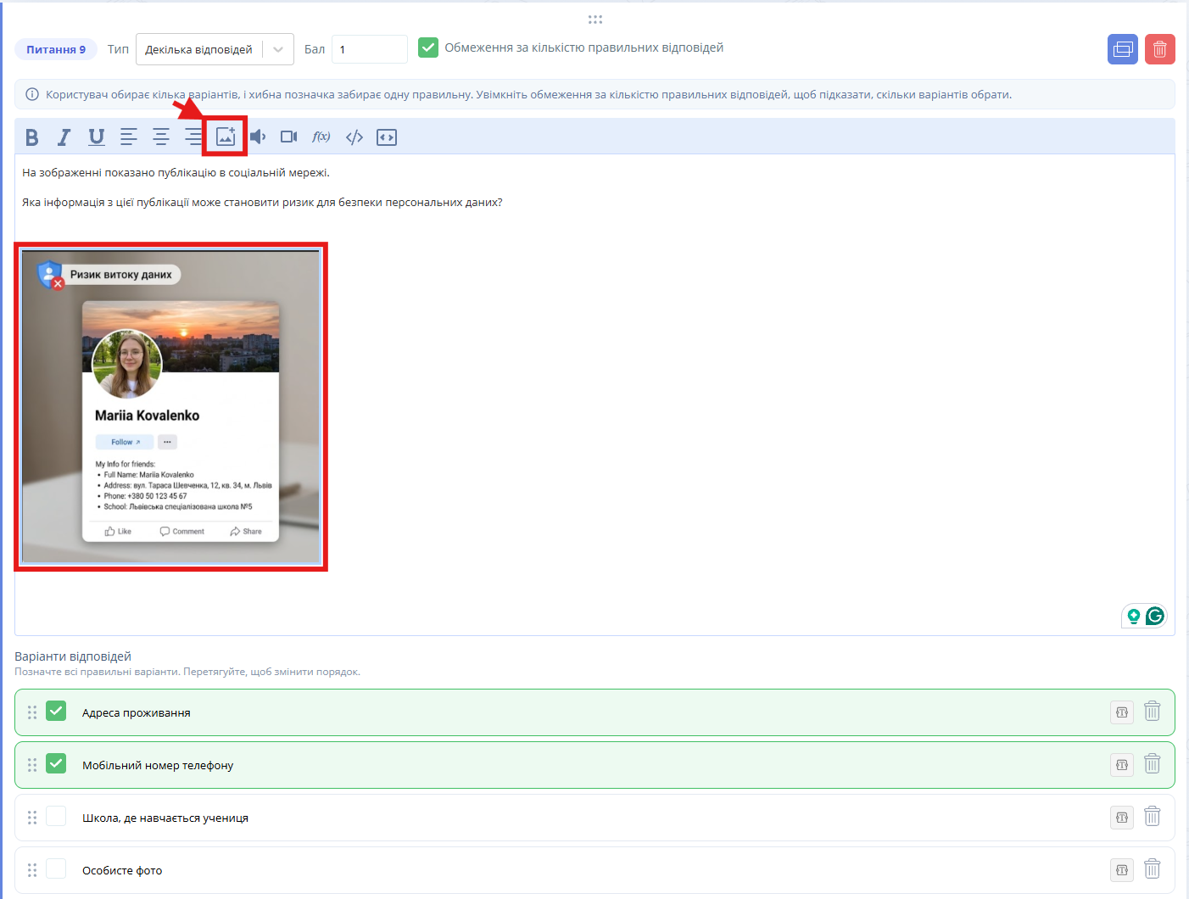Uncheck 'Адреса проживання' as correct answer

click(56, 711)
